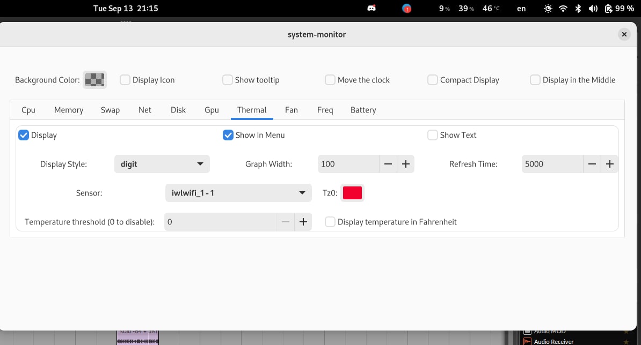Check Display temperature in Fahrenheit

coord(330,222)
